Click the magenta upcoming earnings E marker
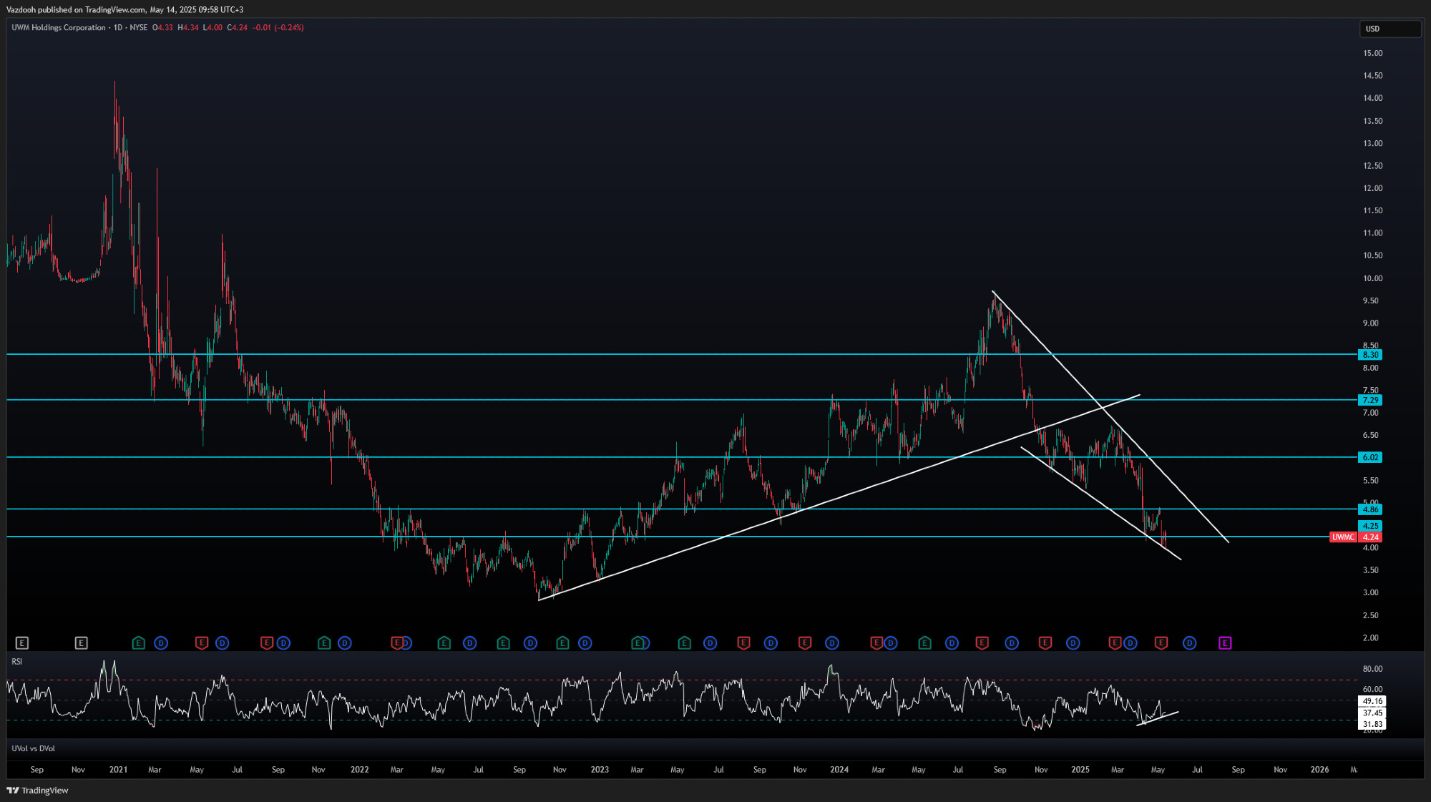 click(1225, 643)
